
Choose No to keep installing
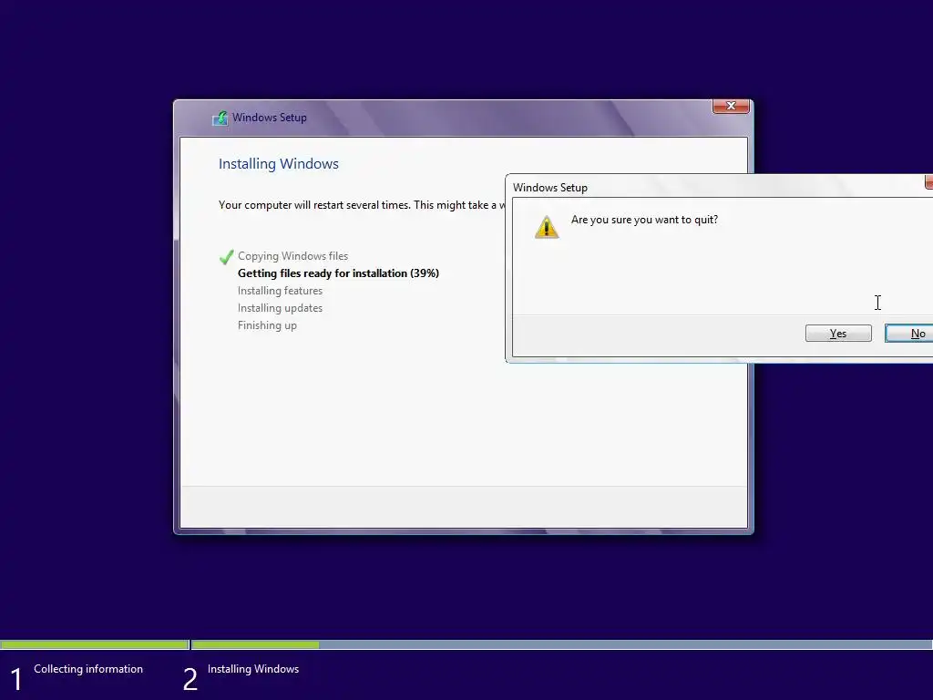(909, 334)
